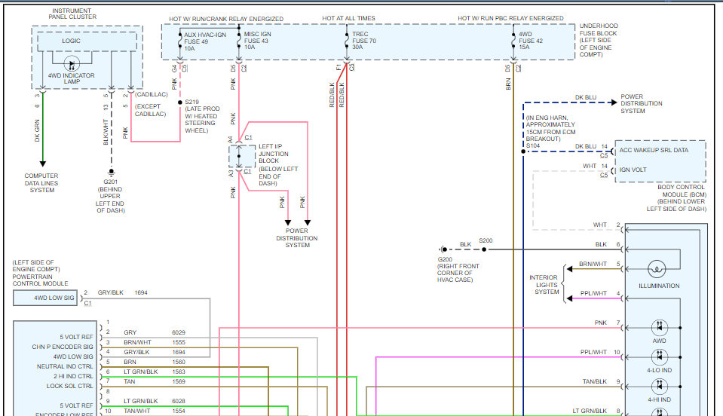The image size is (723, 416).
Task: Select the S219 splice dot
Action: pyautogui.click(x=179, y=102)
